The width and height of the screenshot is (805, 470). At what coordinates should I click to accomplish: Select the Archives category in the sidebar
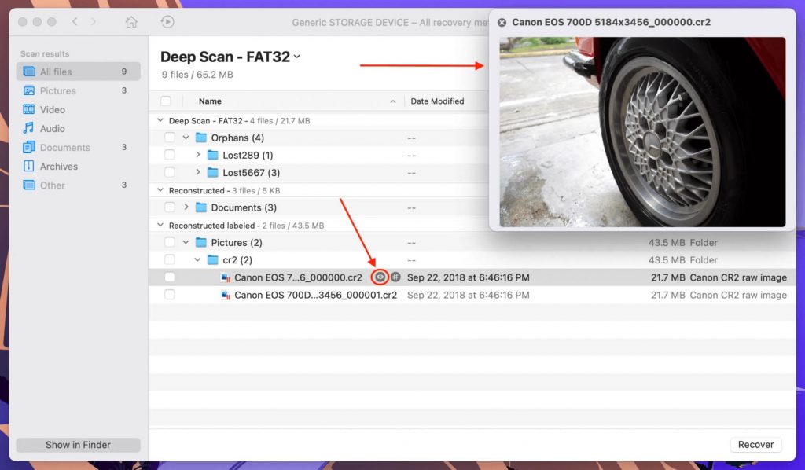[57, 166]
